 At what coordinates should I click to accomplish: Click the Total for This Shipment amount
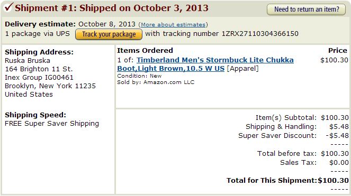[334, 180]
